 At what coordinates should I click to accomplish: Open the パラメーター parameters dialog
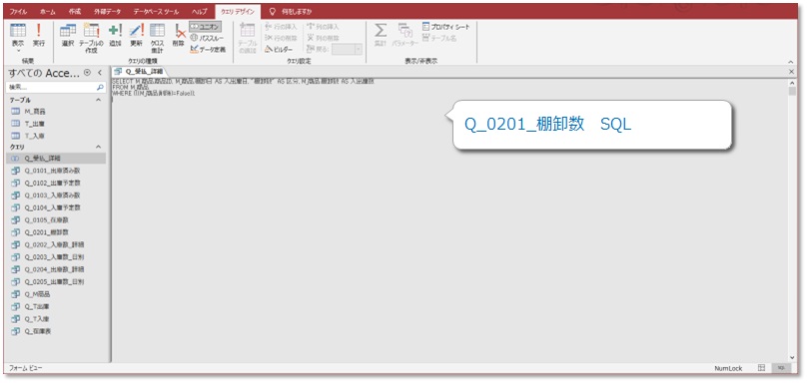coord(405,35)
